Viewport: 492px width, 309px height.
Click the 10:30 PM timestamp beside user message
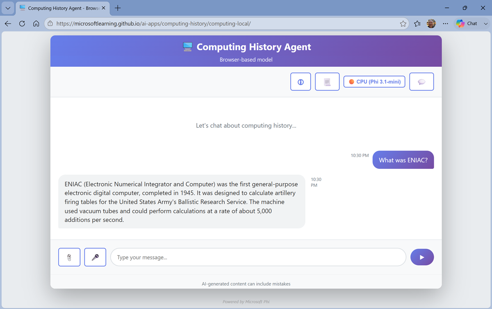[360, 156]
